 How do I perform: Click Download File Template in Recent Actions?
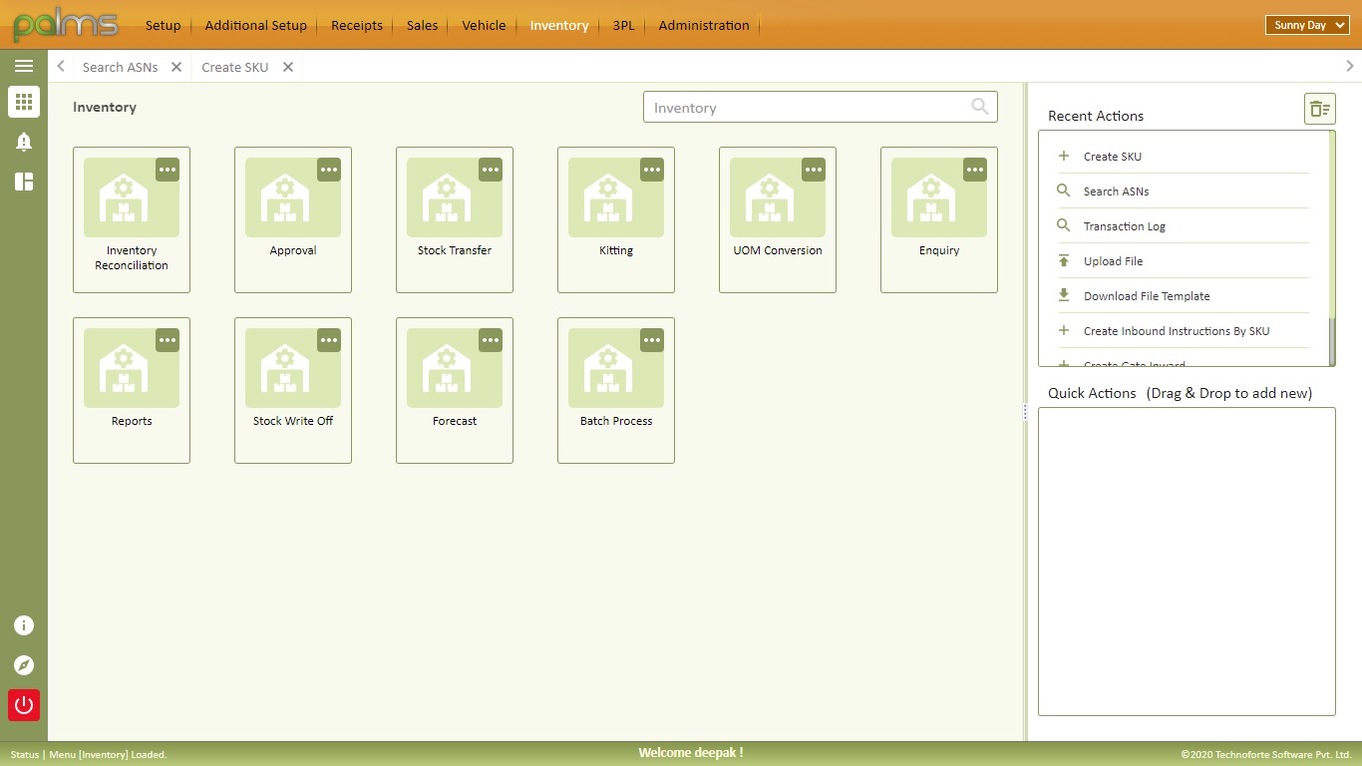[1147, 295]
